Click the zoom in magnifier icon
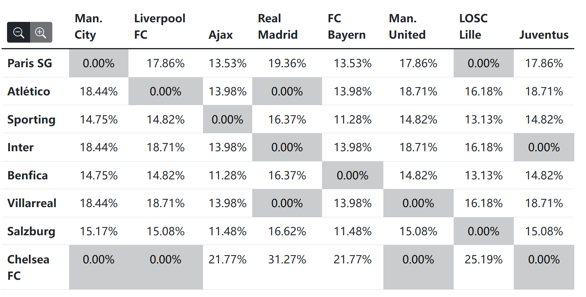This screenshot has height=297, width=586. click(x=41, y=32)
